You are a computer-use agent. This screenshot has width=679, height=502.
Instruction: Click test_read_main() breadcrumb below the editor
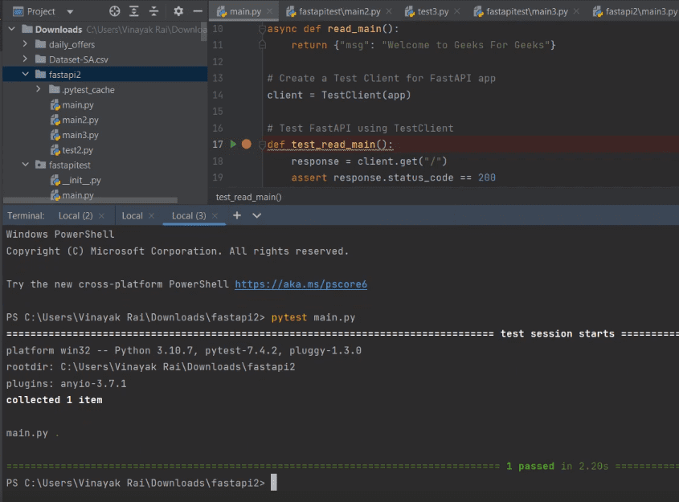point(248,197)
